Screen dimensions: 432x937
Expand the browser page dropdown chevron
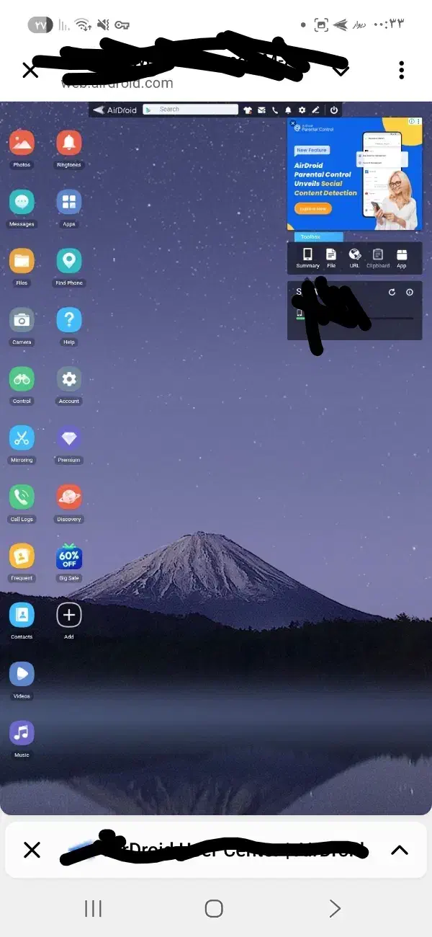pyautogui.click(x=341, y=70)
